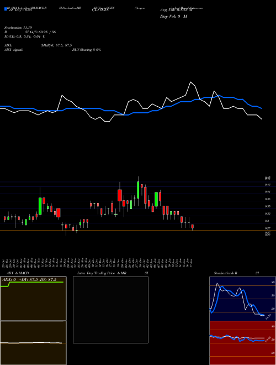
Task: Click the 'SI 14/3: 60.98 / 56' reading
Action: tap(40, 32)
